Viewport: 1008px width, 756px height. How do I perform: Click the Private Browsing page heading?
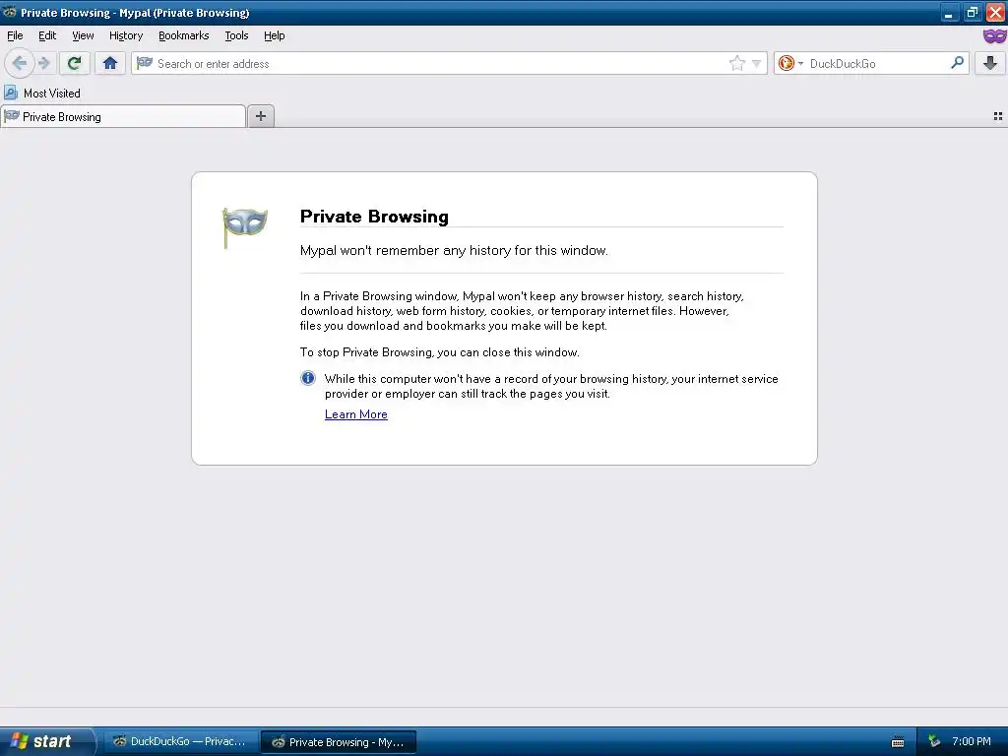click(x=374, y=217)
